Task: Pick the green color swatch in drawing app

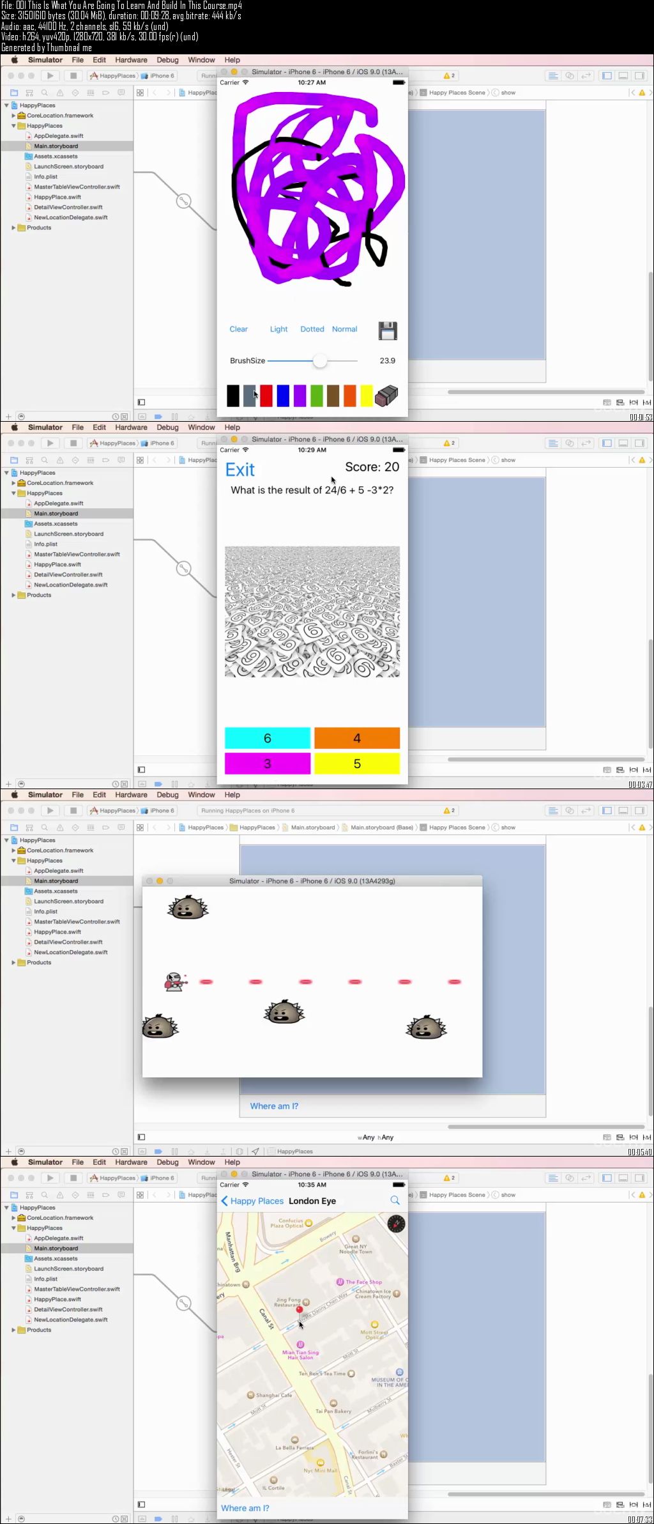Action: [x=316, y=396]
